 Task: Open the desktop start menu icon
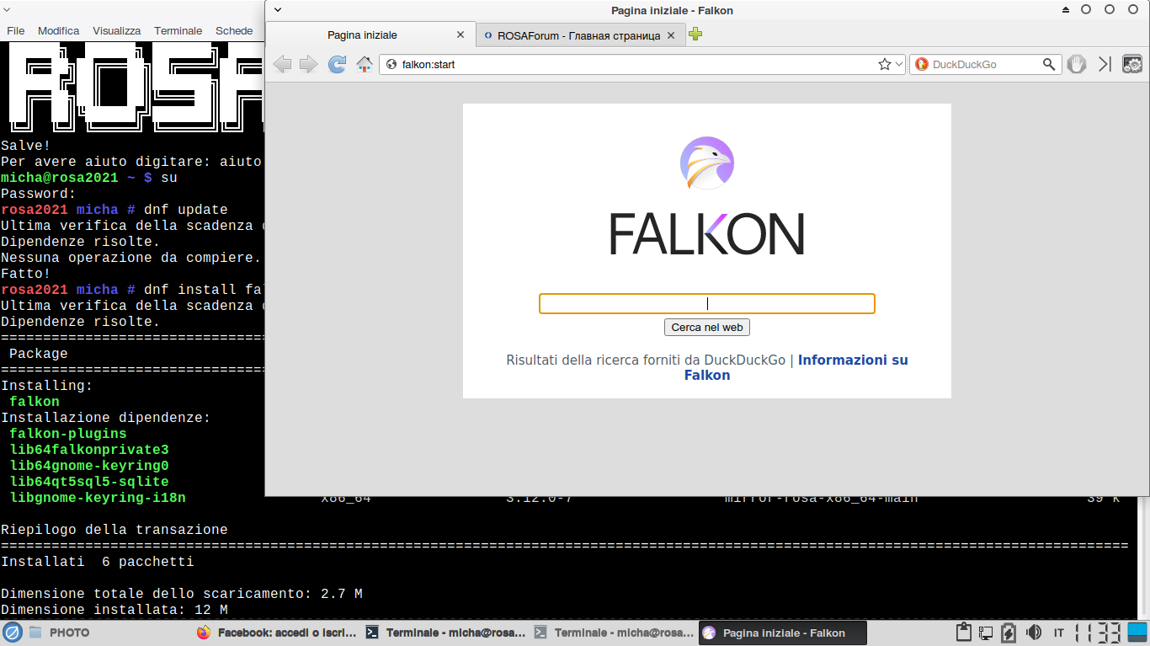click(x=12, y=633)
